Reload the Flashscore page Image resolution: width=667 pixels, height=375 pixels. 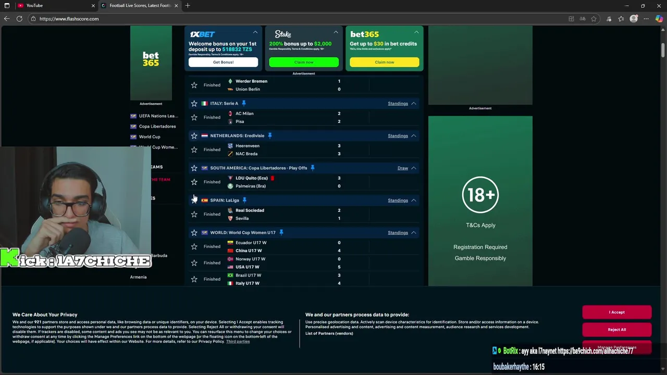[x=19, y=19]
